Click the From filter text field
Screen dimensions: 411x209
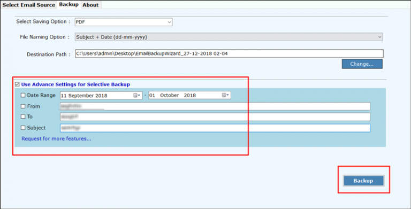(215, 106)
